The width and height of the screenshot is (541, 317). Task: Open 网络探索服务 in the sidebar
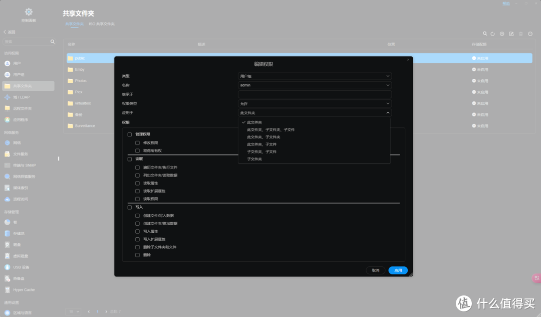28,177
